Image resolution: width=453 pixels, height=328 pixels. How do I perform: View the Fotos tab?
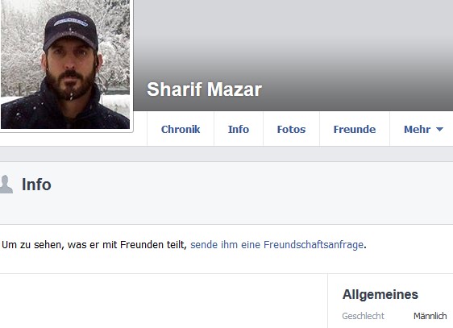[291, 129]
